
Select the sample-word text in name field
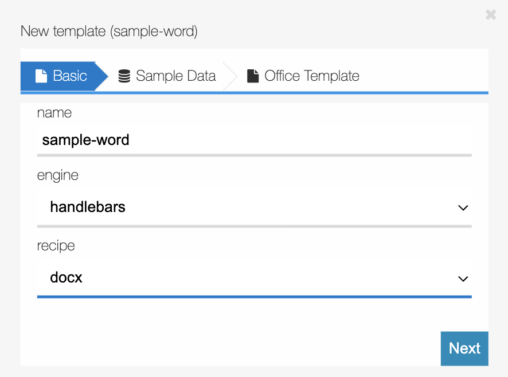(85, 140)
